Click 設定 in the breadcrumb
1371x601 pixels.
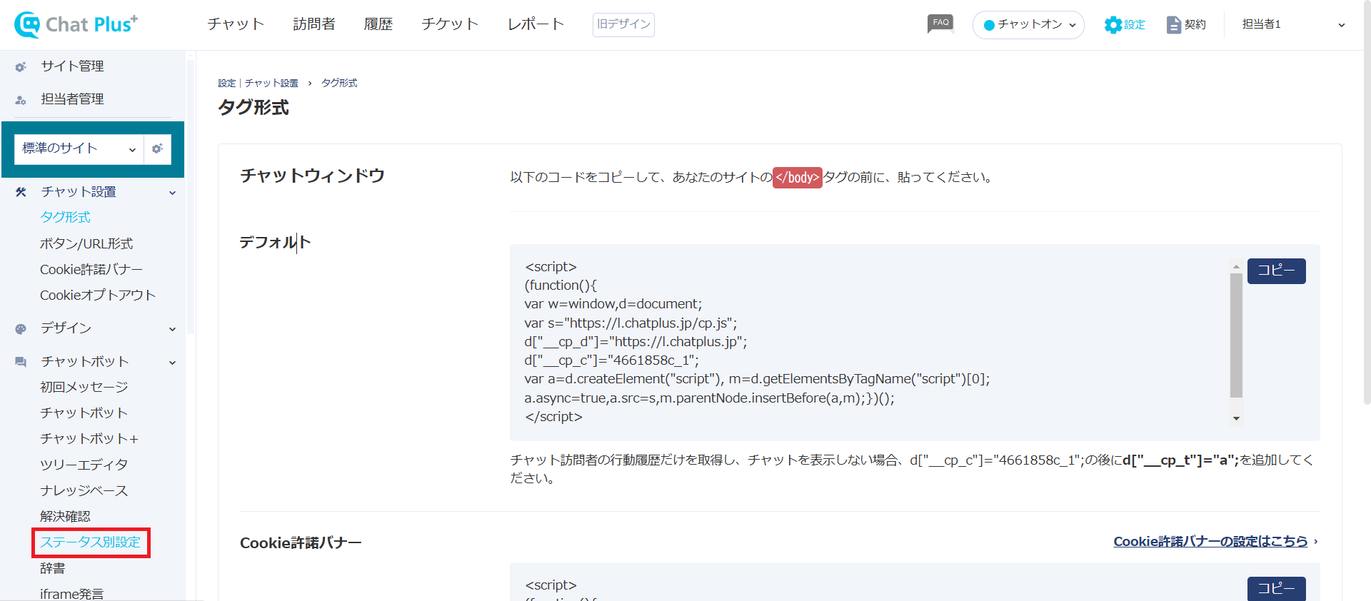click(226, 84)
